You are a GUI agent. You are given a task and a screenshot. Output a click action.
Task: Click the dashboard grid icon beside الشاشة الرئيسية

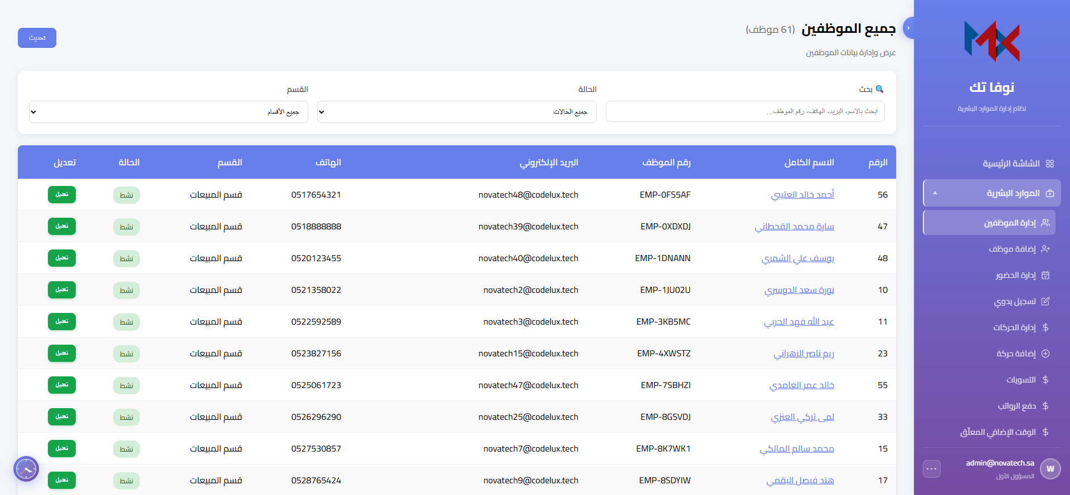(1050, 164)
